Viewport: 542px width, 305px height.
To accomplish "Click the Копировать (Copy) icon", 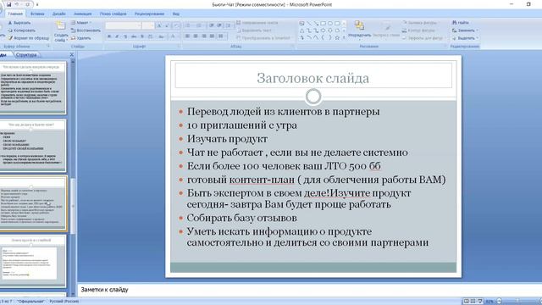I will 10,30.
